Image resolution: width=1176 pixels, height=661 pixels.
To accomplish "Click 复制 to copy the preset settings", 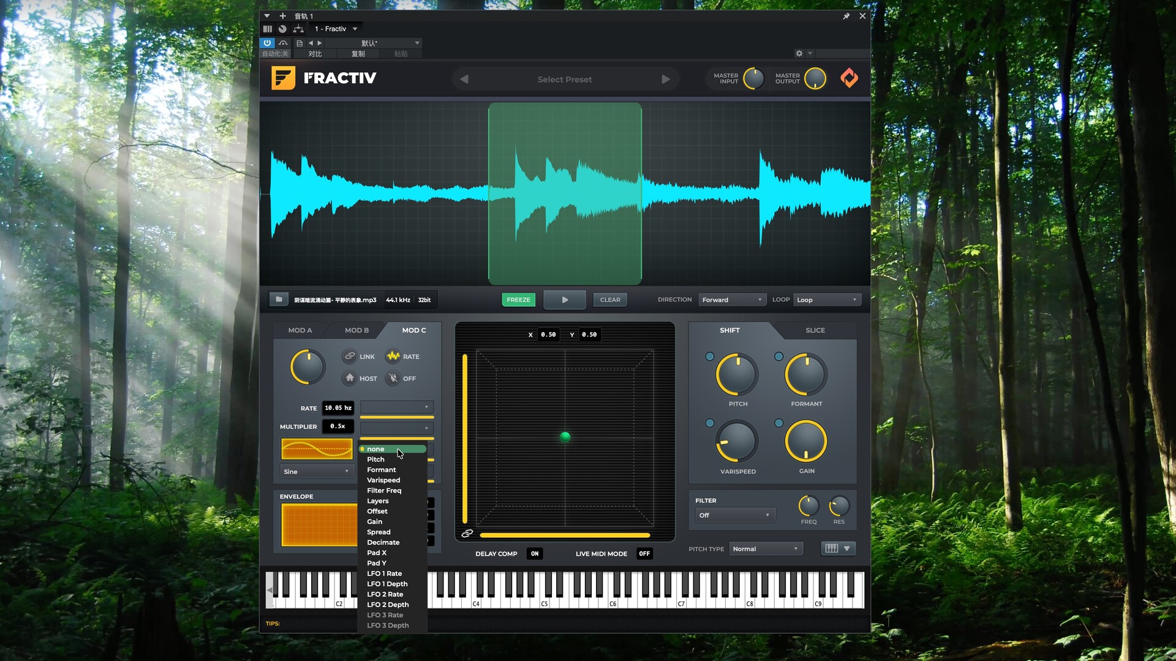I will 358,54.
